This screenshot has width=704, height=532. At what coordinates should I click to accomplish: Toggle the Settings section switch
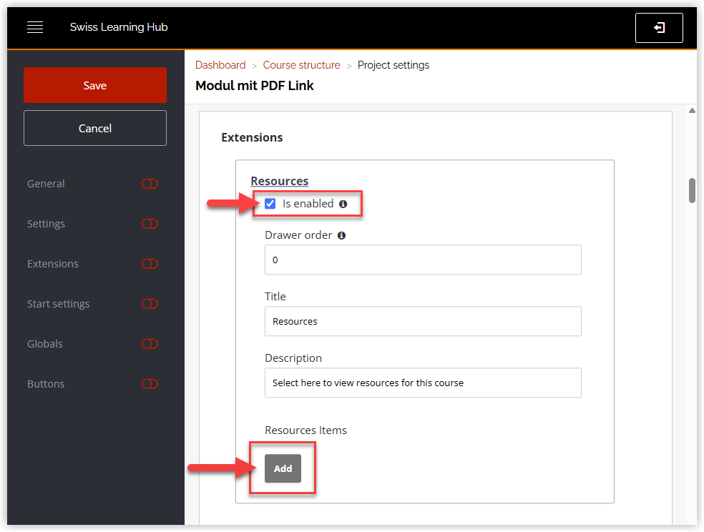pyautogui.click(x=149, y=224)
